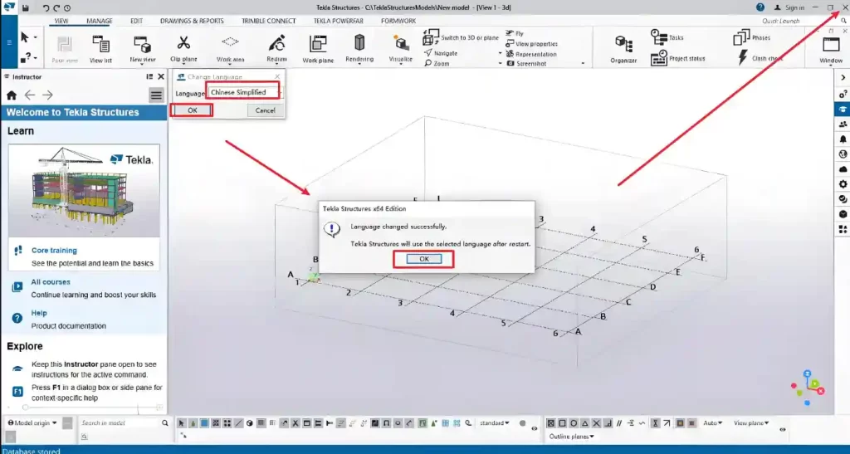Go to Instructor home page icon
The width and height of the screenshot is (850, 454).
[x=12, y=95]
